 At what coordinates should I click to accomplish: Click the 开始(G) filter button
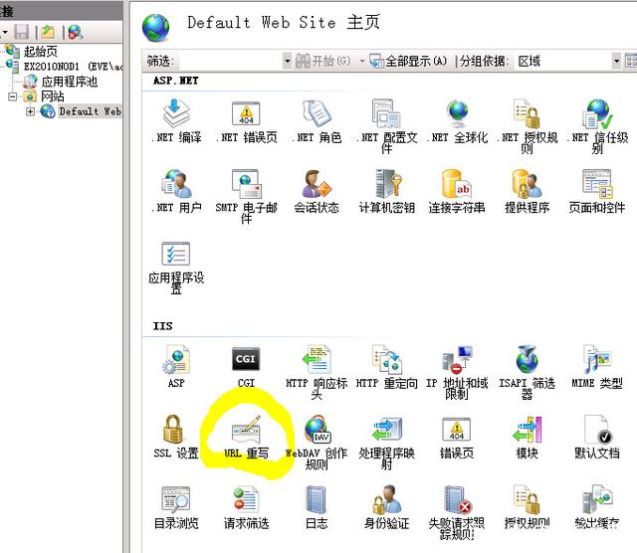[322, 62]
